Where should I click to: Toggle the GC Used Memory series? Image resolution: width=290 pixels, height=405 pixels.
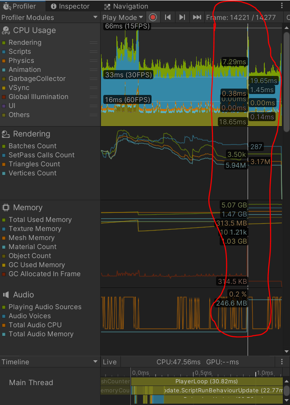coord(4,265)
